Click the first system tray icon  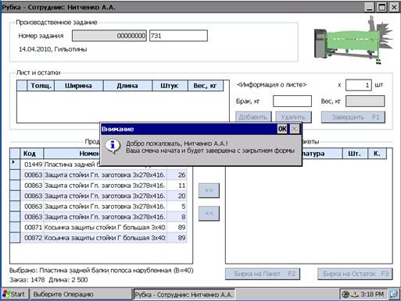[x=346, y=295]
